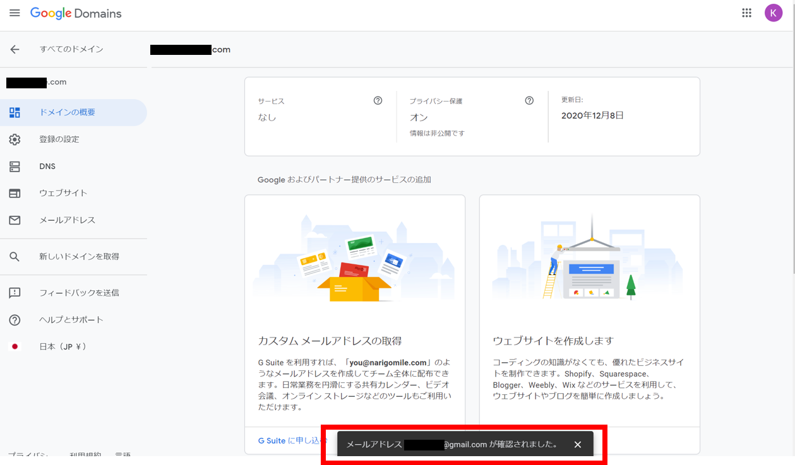
Task: Click the back arrow beside すべてのドメイン
Action: coord(15,49)
